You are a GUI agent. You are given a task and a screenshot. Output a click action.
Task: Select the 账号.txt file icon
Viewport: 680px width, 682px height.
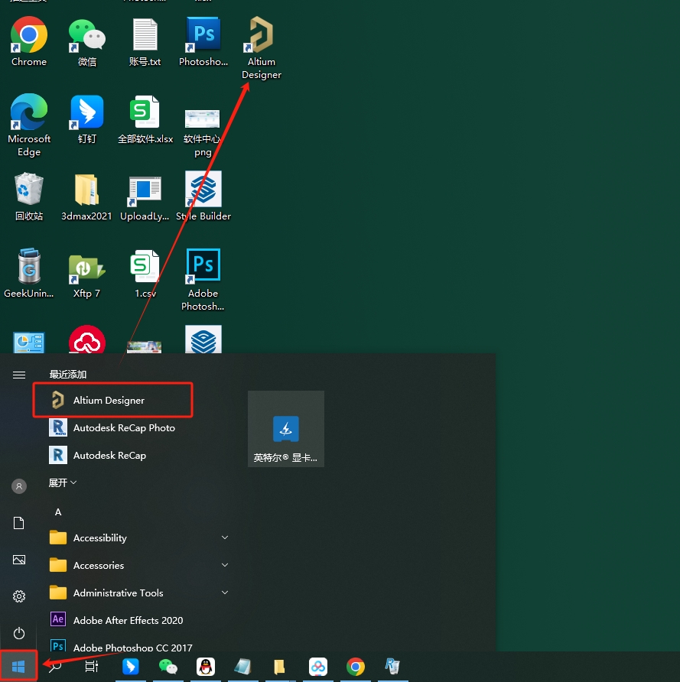145,42
